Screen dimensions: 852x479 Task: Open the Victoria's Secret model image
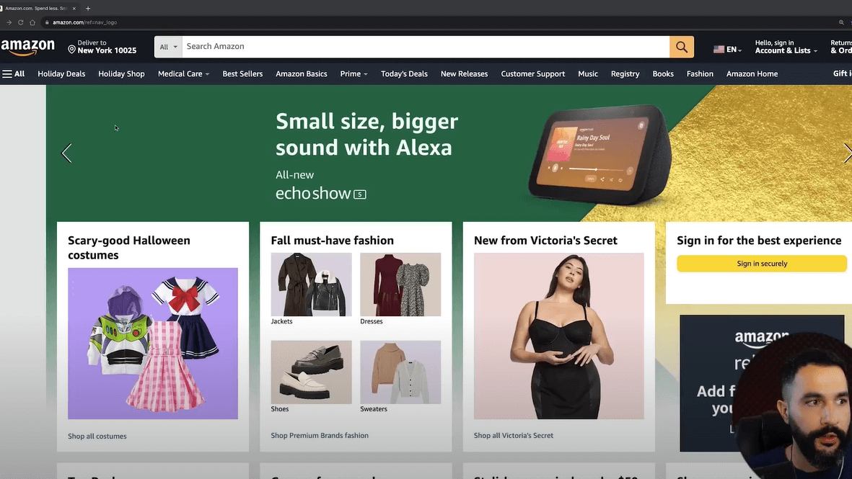(x=558, y=336)
